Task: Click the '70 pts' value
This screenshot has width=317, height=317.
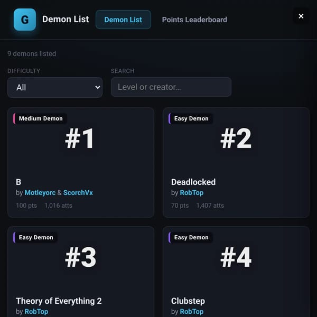Action: pos(180,206)
